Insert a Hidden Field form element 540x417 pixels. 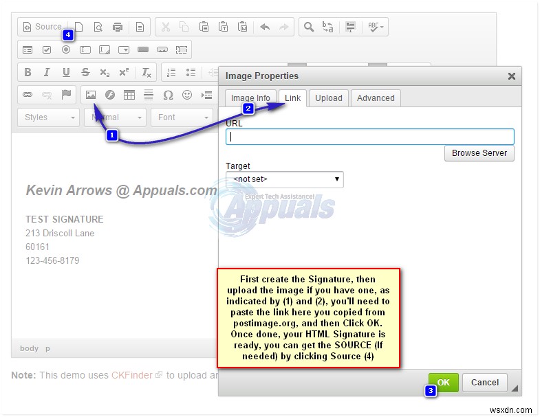[x=182, y=50]
